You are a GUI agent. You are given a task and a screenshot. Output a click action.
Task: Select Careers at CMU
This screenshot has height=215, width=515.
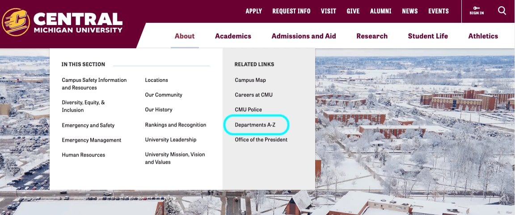(x=253, y=95)
